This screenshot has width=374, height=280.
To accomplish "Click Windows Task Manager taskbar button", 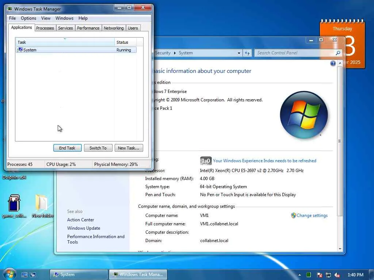I will [x=138, y=275].
